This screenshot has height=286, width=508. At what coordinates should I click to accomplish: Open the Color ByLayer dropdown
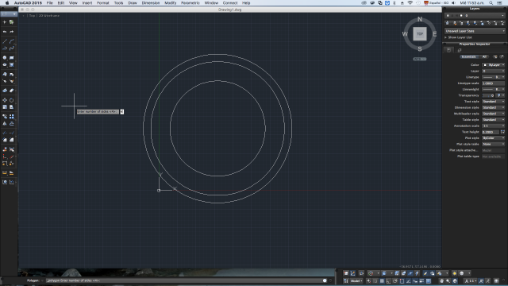coord(494,65)
